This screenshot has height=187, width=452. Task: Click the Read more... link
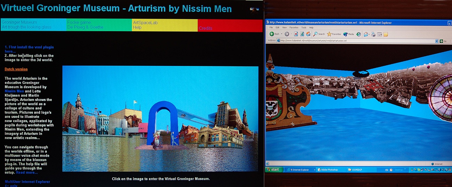pyautogui.click(x=27, y=172)
